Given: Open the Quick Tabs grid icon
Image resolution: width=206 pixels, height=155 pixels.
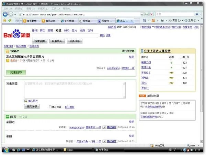Looking at the screenshot, I should point(17,21).
